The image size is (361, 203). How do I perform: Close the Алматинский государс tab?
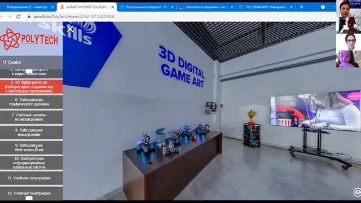coord(112,7)
